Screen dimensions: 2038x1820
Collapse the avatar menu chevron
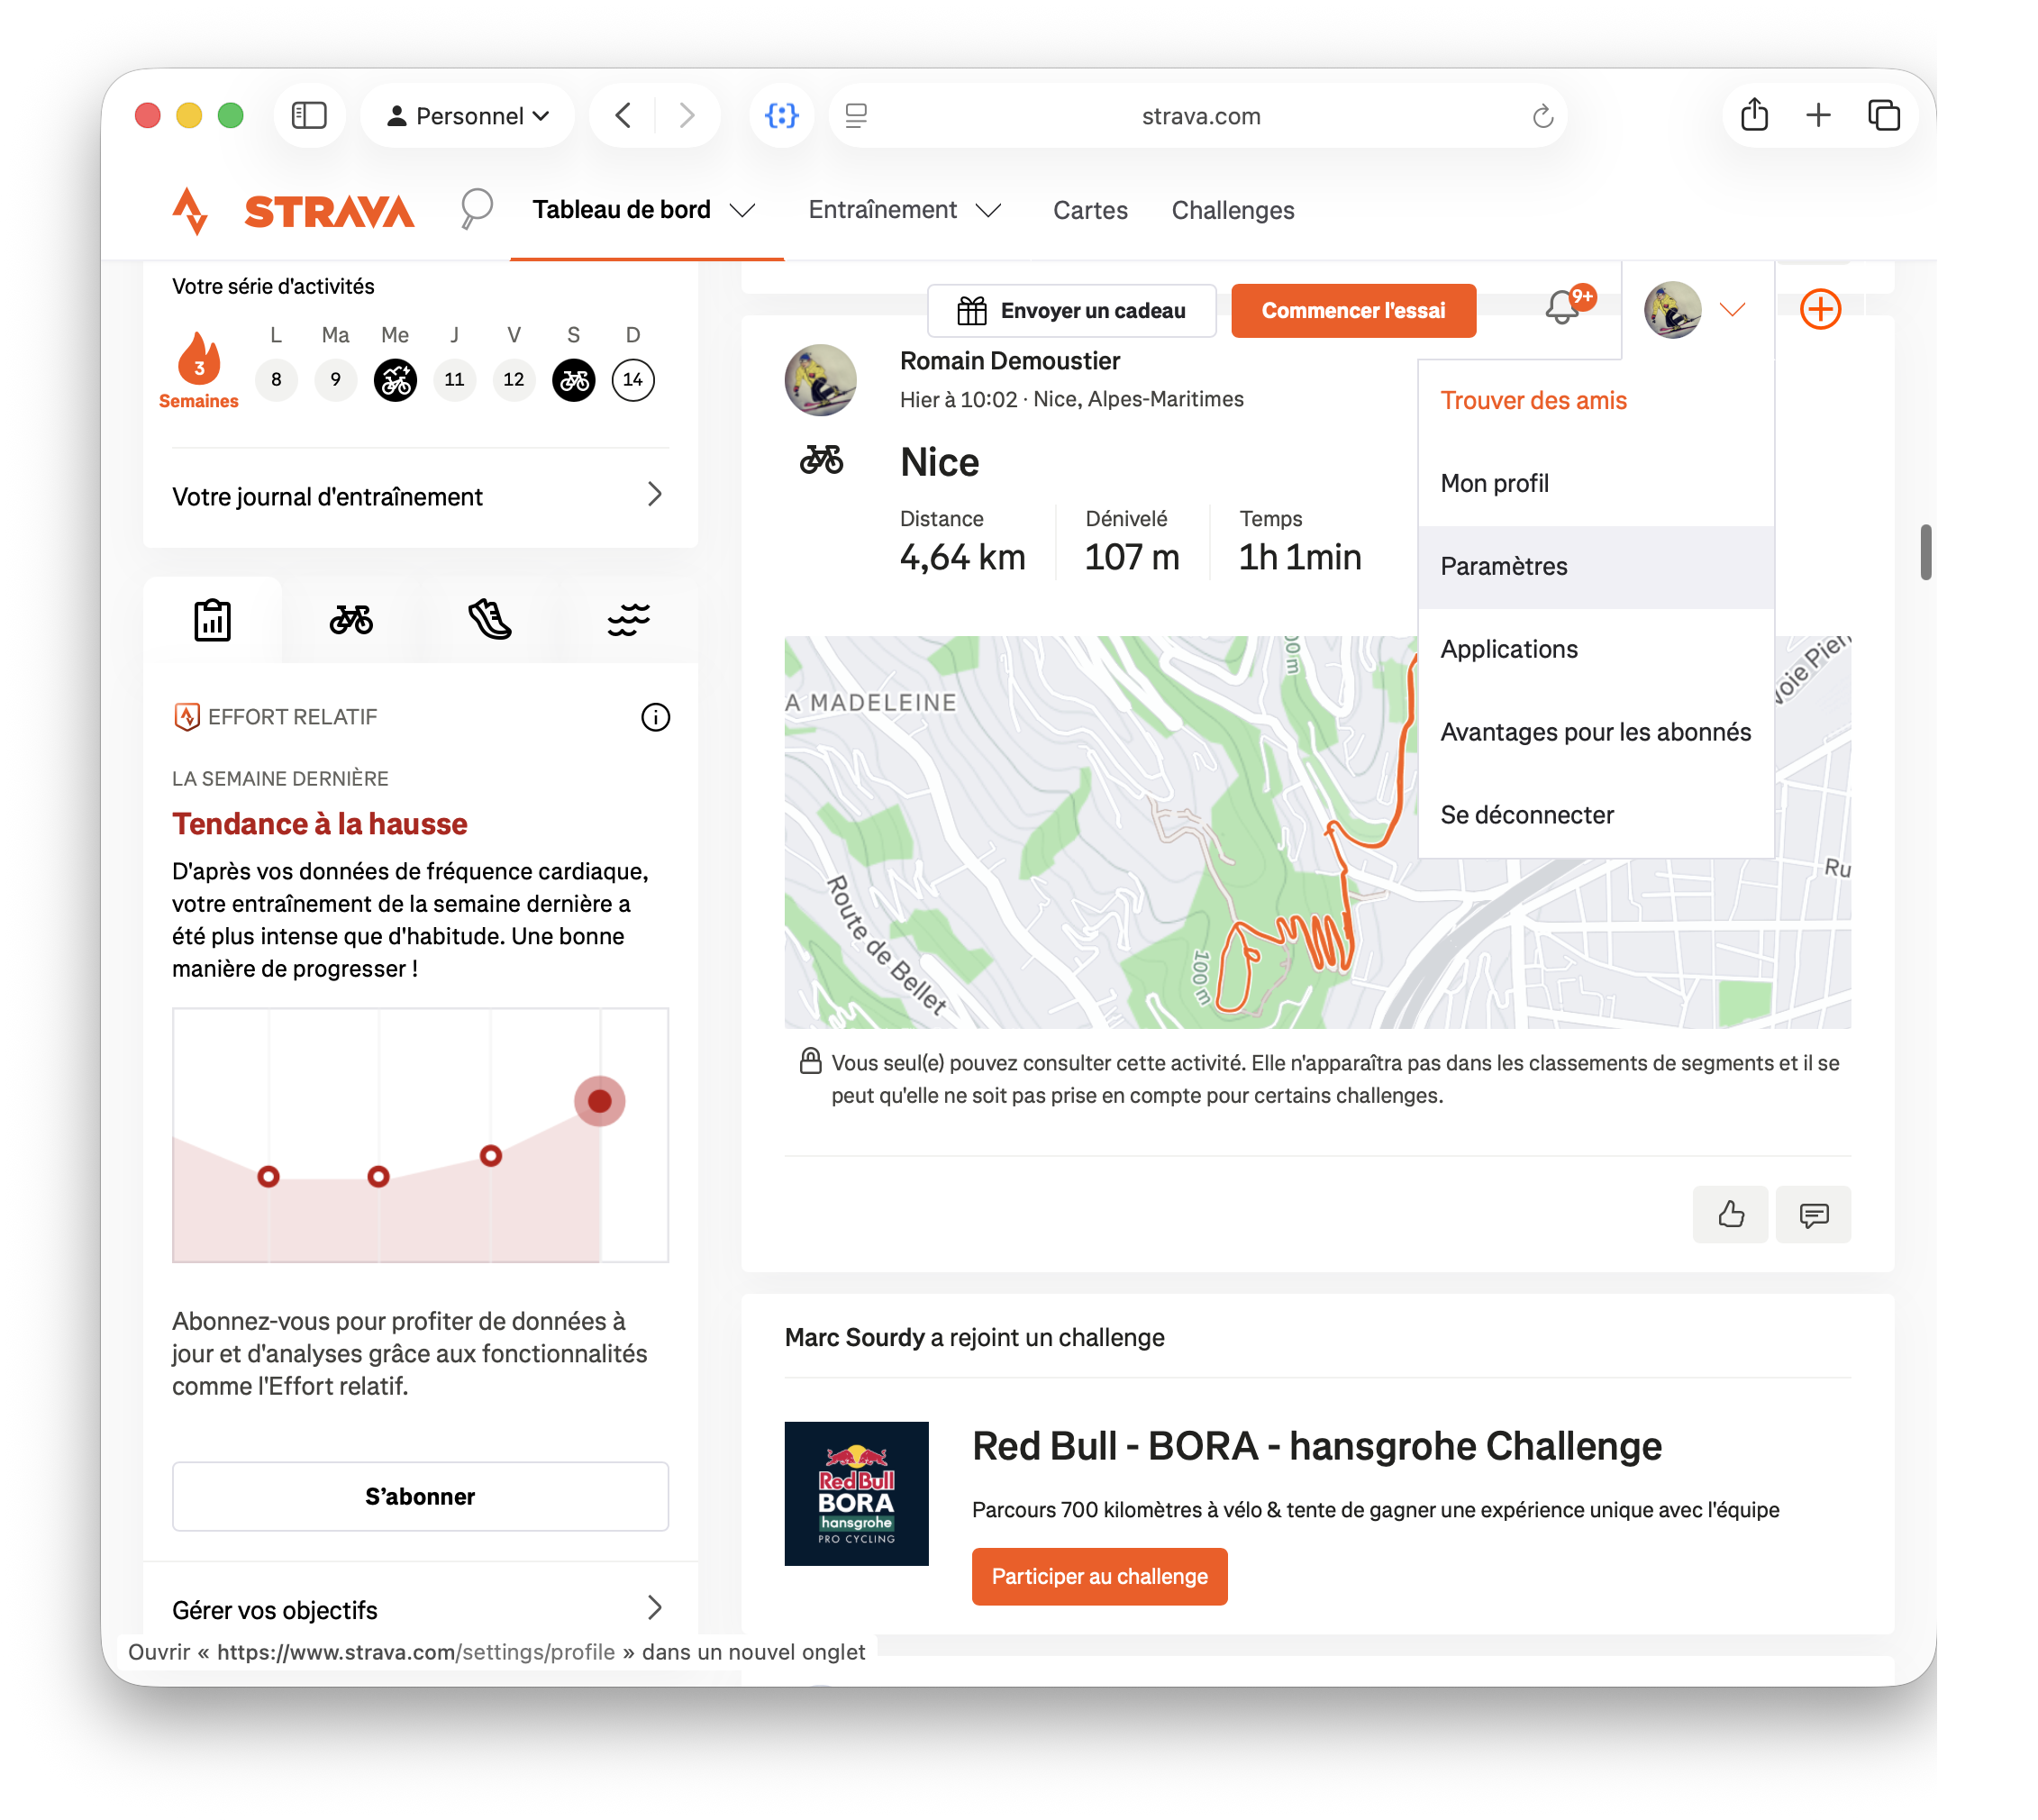[1732, 309]
